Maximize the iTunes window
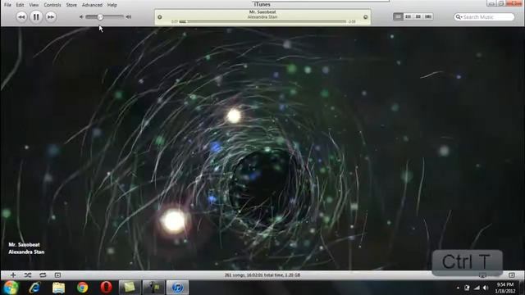The width and height of the screenshot is (525, 295). pyautogui.click(x=501, y=3)
